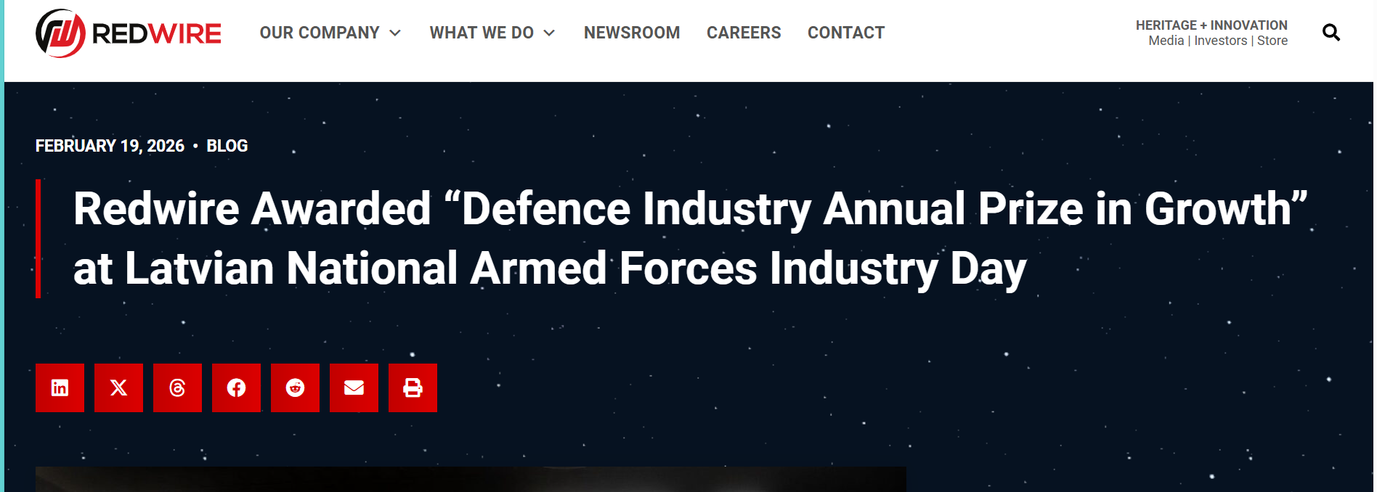Go to Contact page
Screen dimensions: 1377x492
[x=846, y=33]
